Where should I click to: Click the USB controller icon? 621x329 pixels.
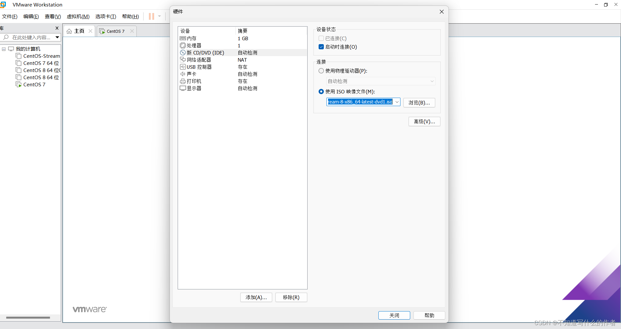point(183,67)
